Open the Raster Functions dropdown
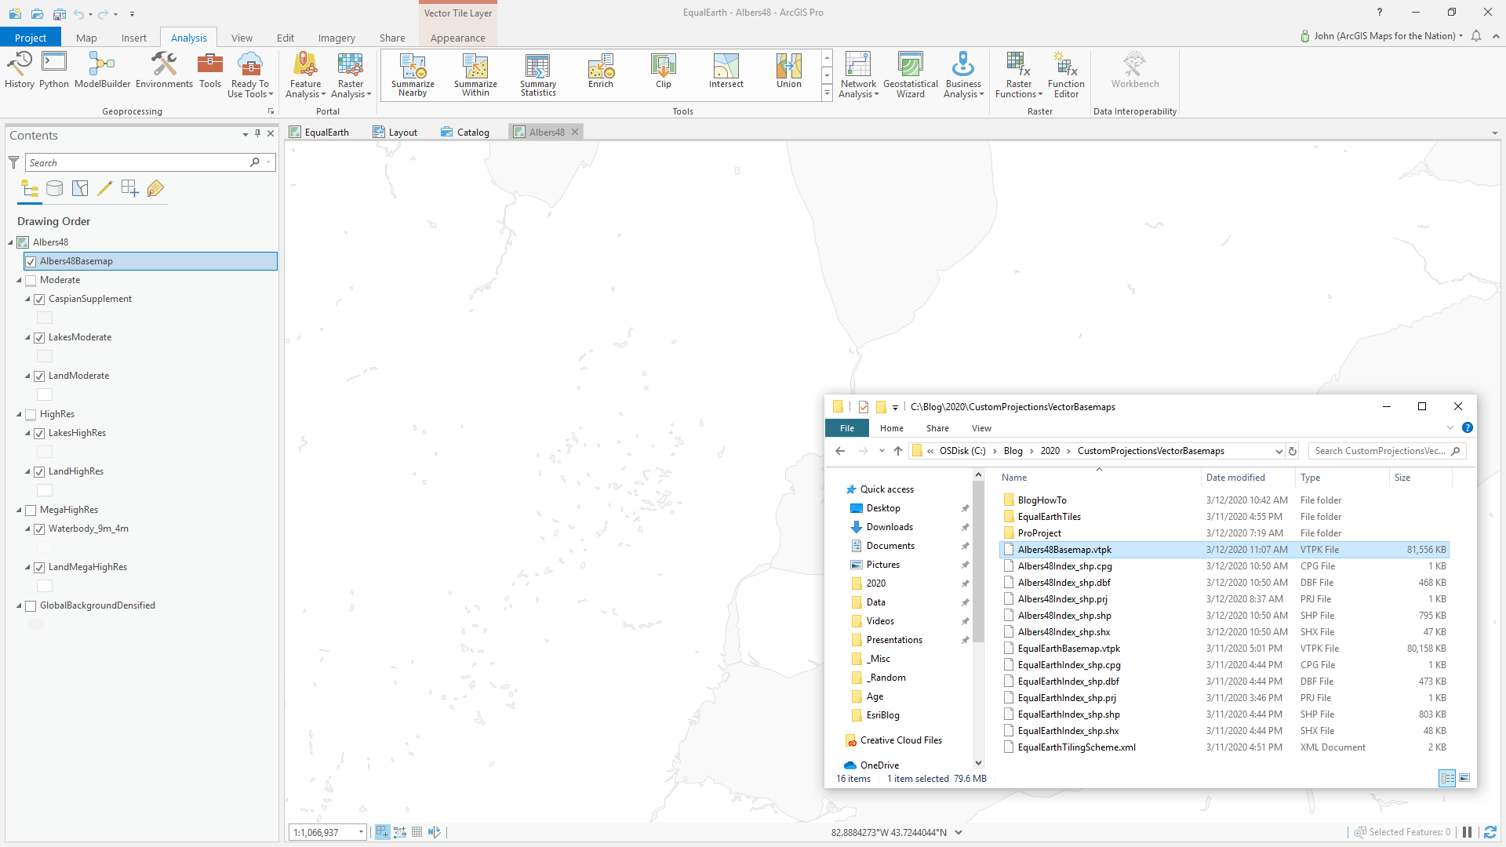The image size is (1506, 847). pos(1019,75)
